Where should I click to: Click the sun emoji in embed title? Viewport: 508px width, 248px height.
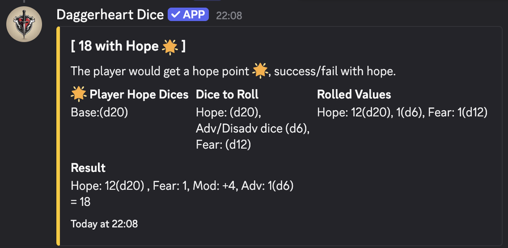170,47
